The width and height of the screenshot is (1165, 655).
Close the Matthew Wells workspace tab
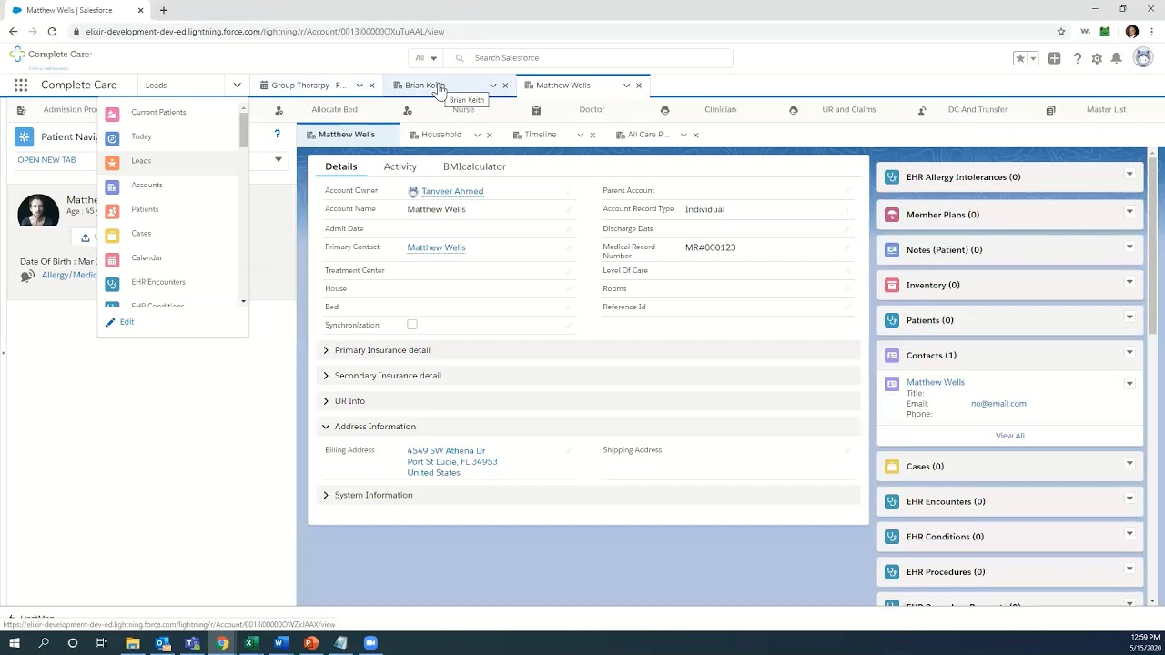click(639, 86)
